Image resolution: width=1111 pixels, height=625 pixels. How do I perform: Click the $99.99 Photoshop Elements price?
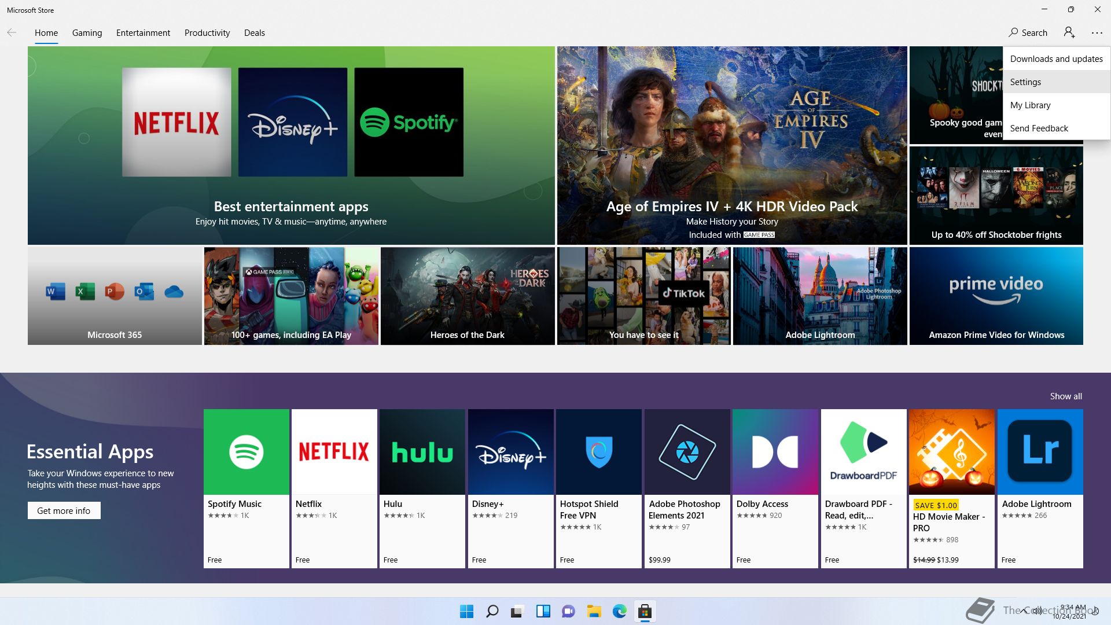(x=660, y=560)
